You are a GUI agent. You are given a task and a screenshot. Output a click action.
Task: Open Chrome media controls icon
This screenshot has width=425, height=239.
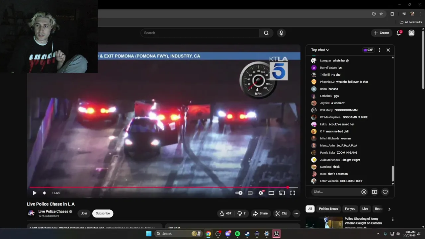pos(404,14)
